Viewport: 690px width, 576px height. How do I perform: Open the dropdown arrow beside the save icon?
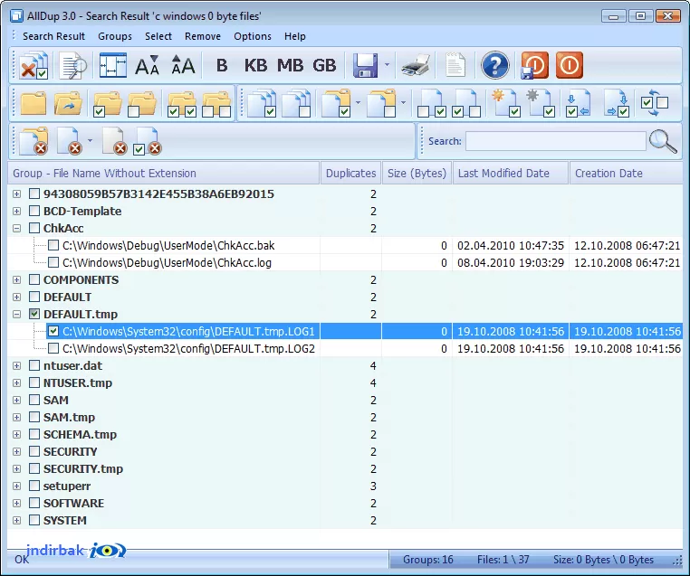pos(387,65)
